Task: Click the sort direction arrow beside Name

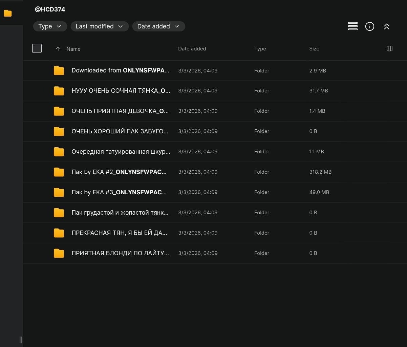Action: [58, 49]
